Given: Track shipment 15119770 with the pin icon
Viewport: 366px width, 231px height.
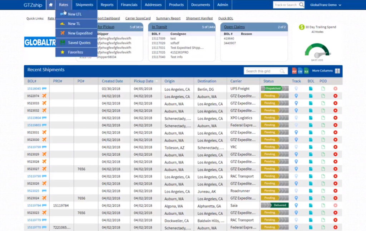Looking at the screenshot, I should tap(296, 227).
